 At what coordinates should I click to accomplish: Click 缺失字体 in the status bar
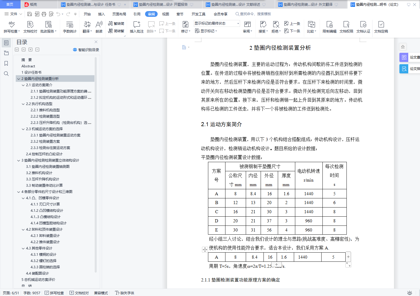click(x=125, y=293)
